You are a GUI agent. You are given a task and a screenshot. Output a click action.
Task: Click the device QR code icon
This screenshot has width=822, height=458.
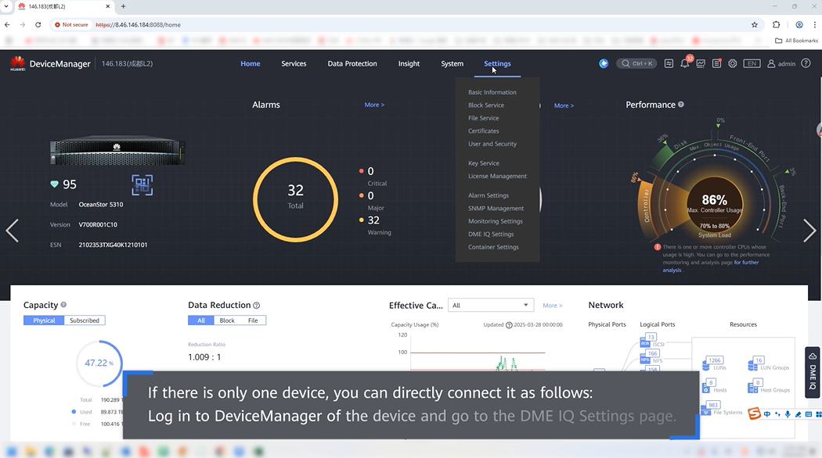[x=142, y=185]
